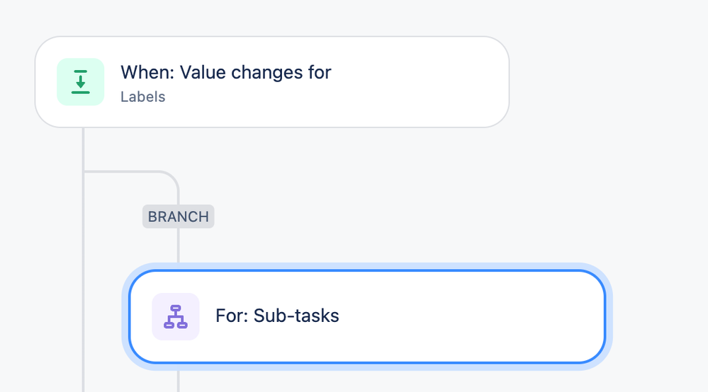
Task: Select the 'For: Sub-tasks' branch node
Action: pyautogui.click(x=366, y=316)
